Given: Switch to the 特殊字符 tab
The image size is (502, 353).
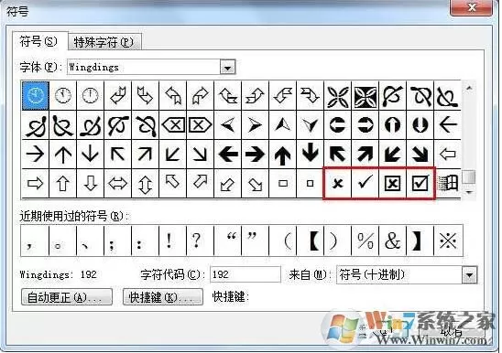Looking at the screenshot, I should pyautogui.click(x=104, y=42).
